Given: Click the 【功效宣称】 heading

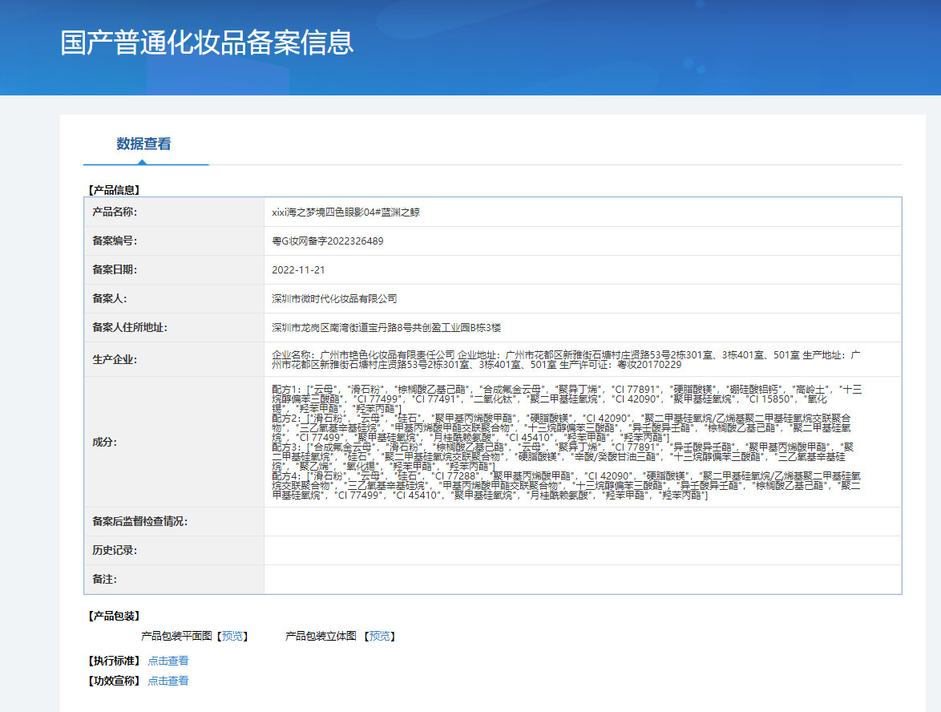Looking at the screenshot, I should pos(114,681).
